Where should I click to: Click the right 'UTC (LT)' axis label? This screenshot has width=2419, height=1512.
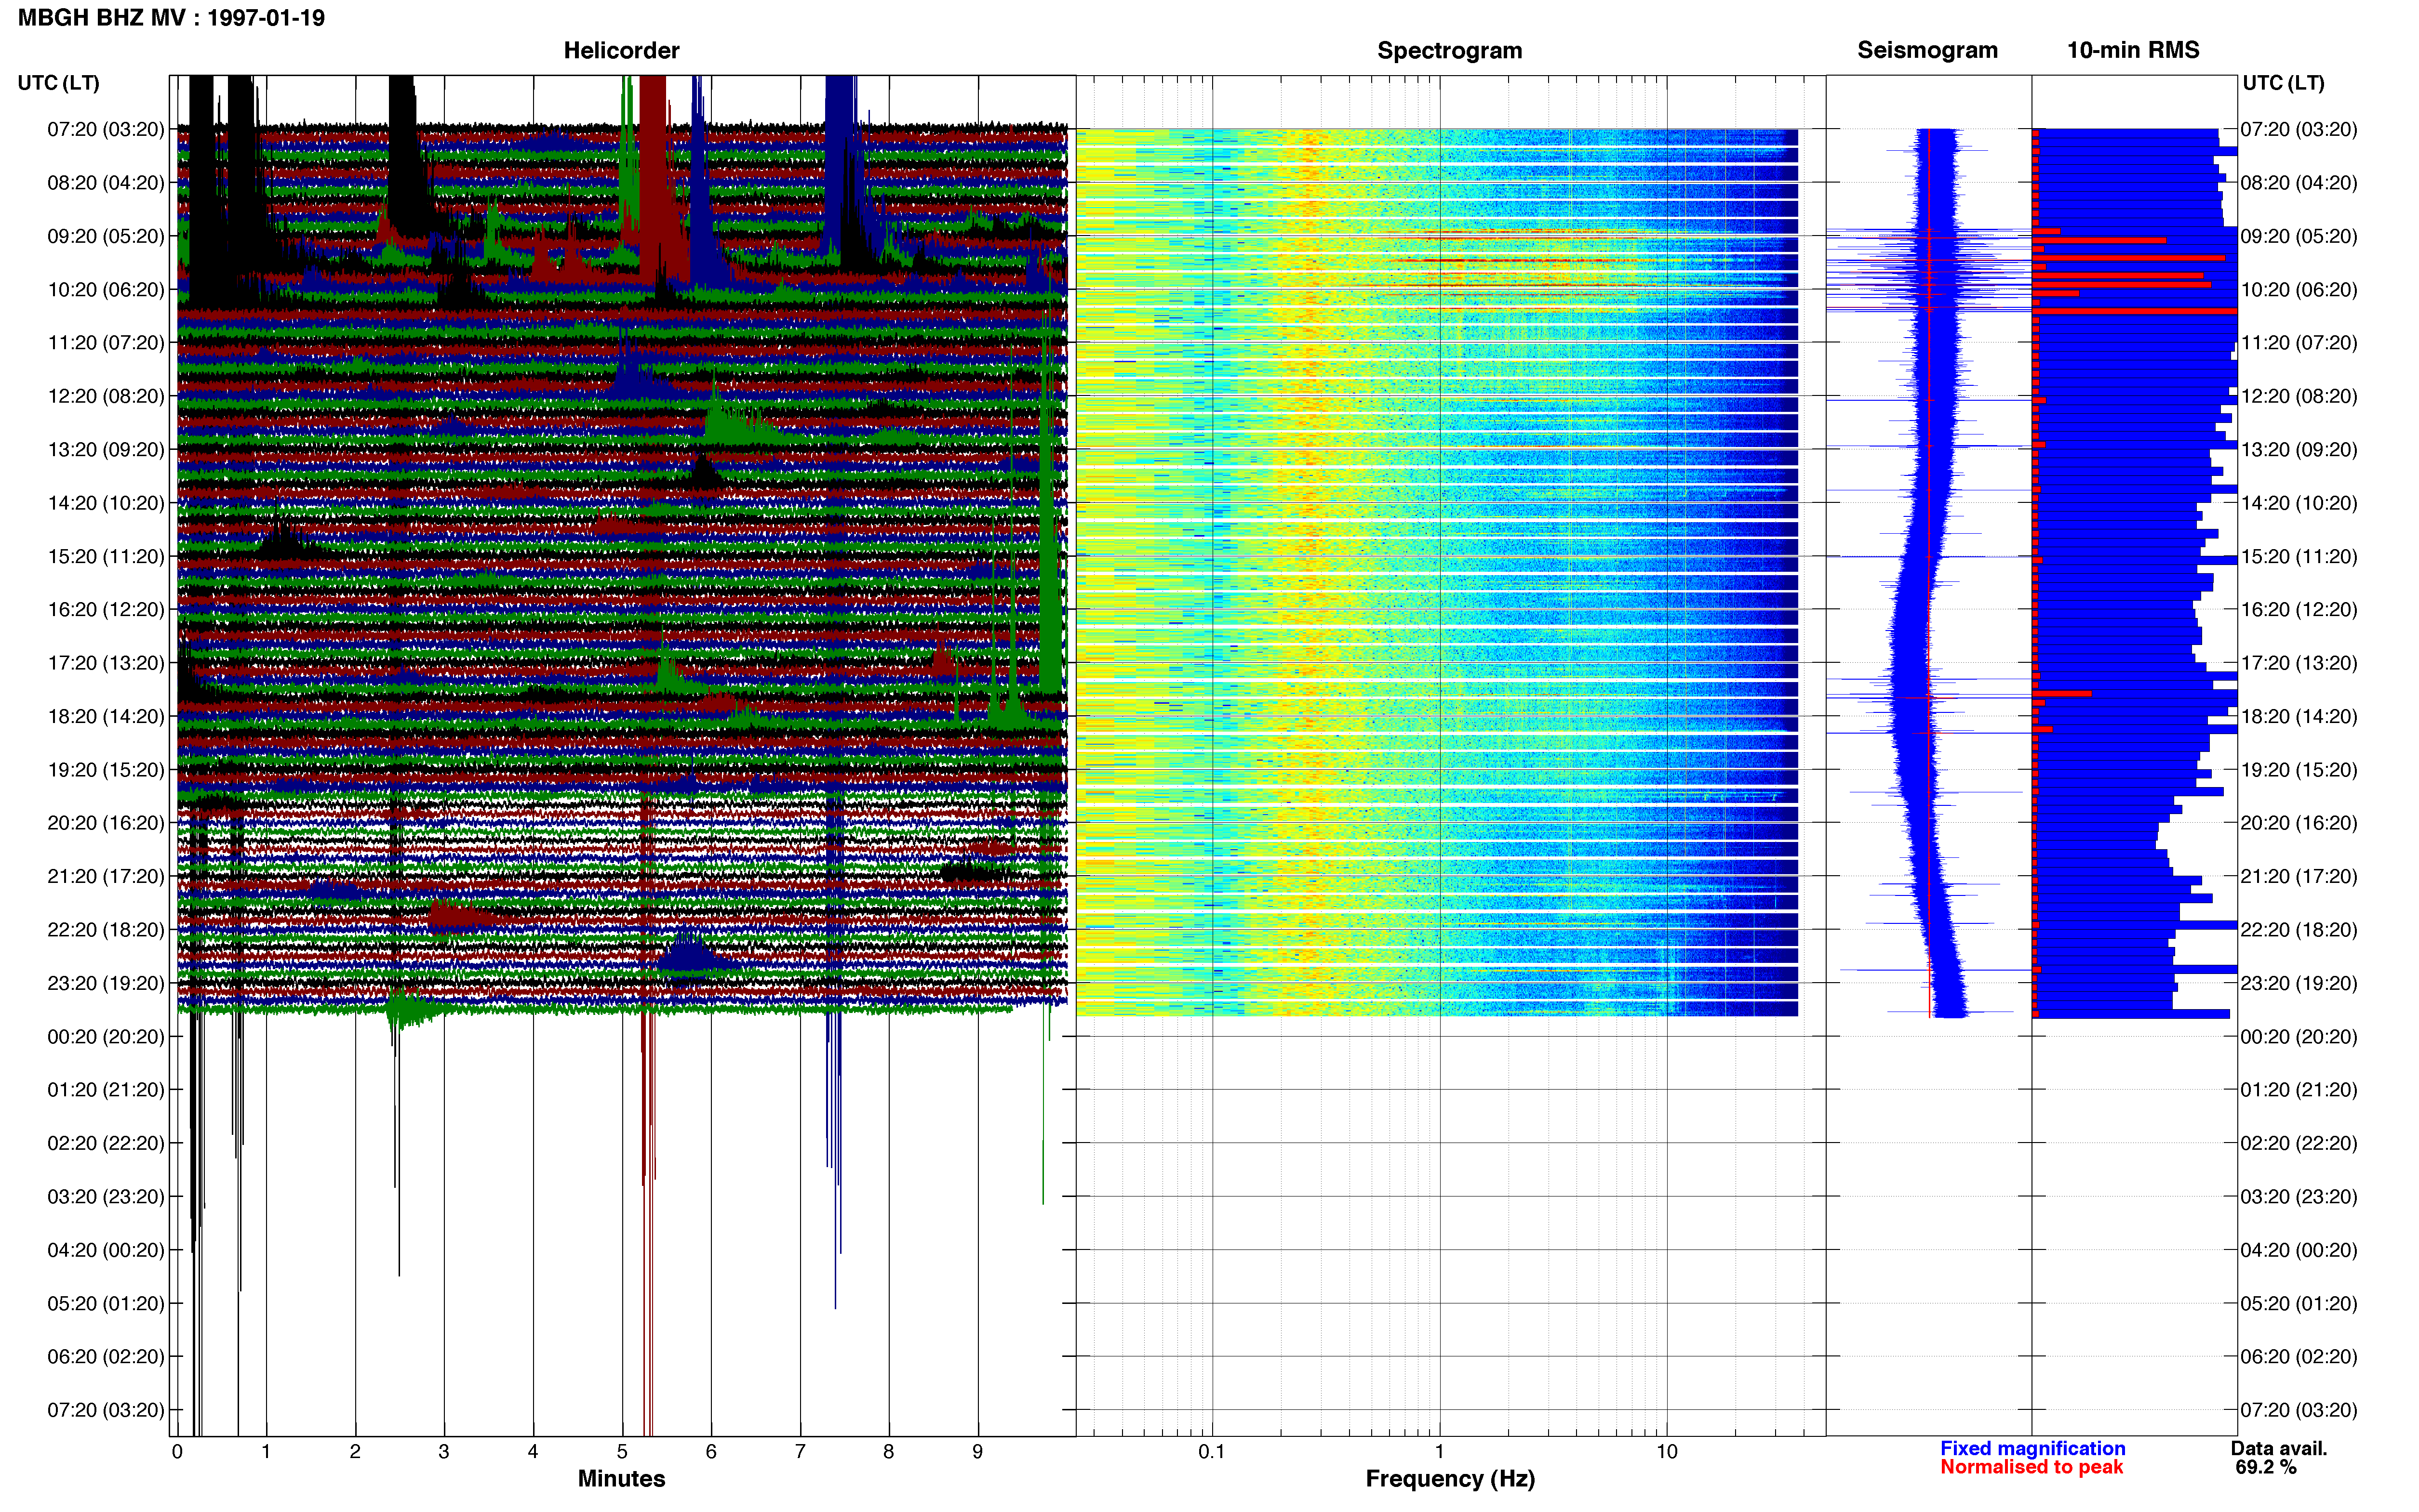[x=2283, y=83]
